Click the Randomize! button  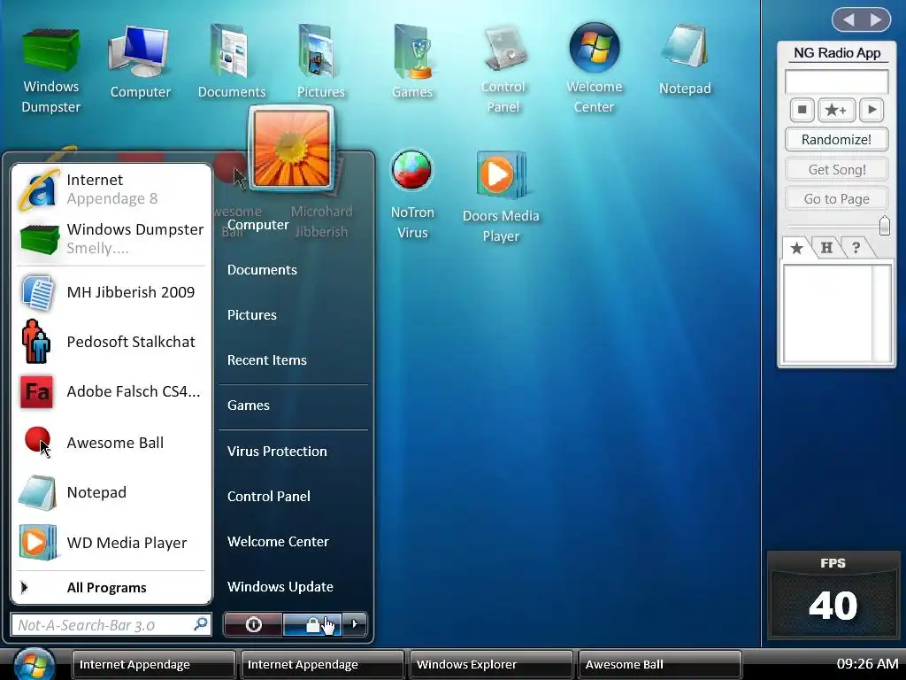click(836, 140)
